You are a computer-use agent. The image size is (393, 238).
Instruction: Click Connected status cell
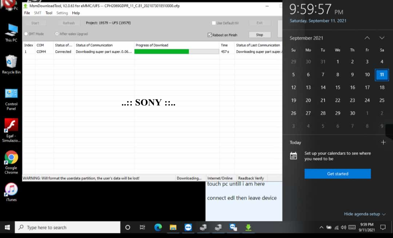[63, 52]
